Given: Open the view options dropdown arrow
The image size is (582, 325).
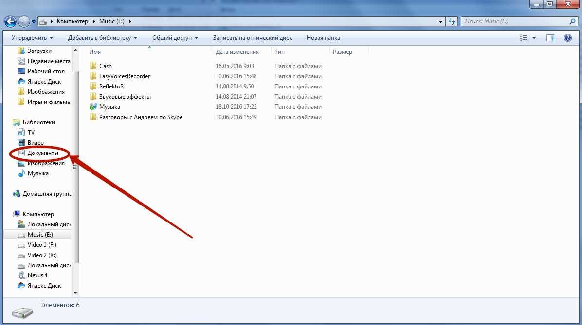Looking at the screenshot, I should [534, 38].
